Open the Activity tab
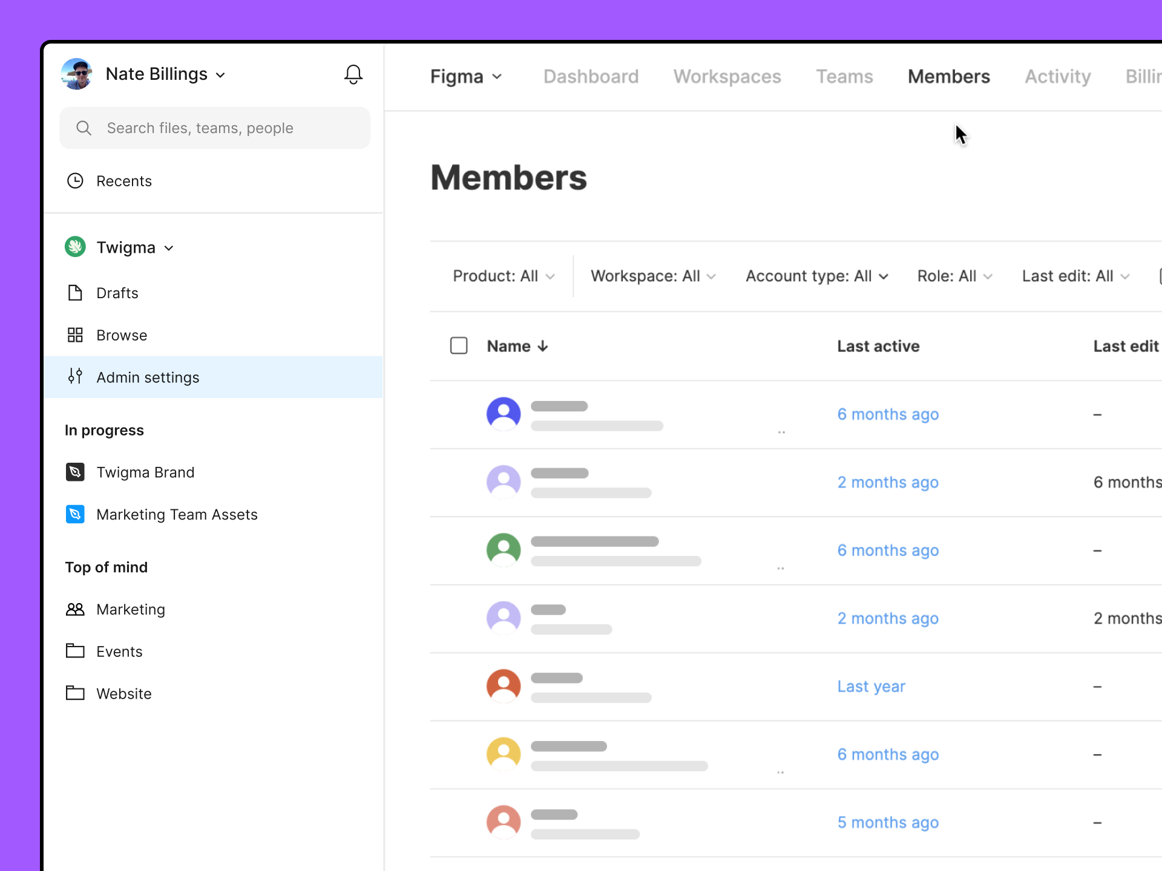1162x871 pixels. pyautogui.click(x=1057, y=76)
